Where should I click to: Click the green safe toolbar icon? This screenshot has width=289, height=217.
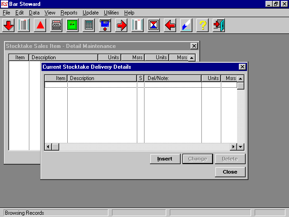point(72,25)
